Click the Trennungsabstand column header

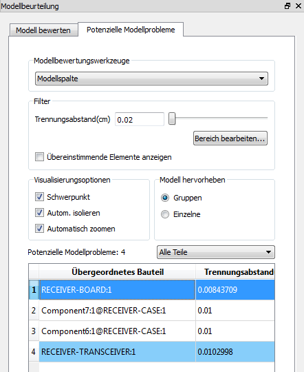(x=235, y=272)
